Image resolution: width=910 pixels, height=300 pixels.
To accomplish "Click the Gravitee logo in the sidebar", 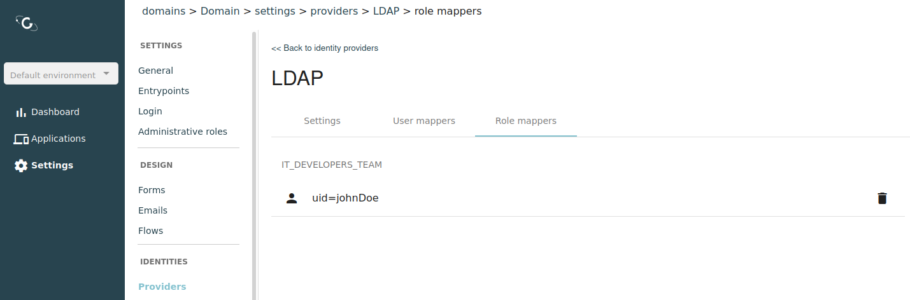I will click(x=27, y=24).
